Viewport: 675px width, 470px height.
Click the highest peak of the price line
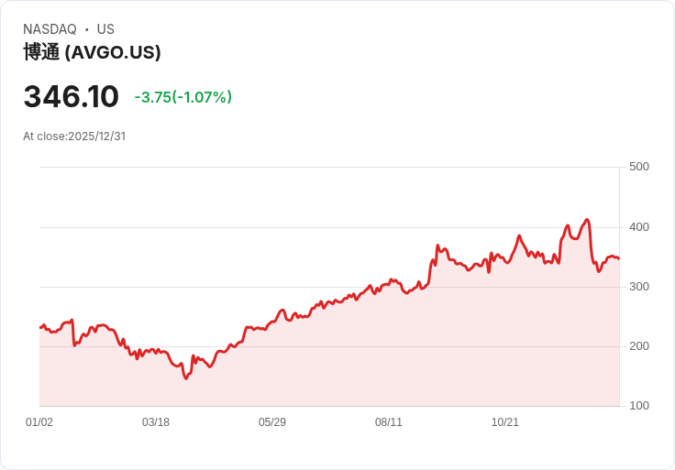(587, 220)
